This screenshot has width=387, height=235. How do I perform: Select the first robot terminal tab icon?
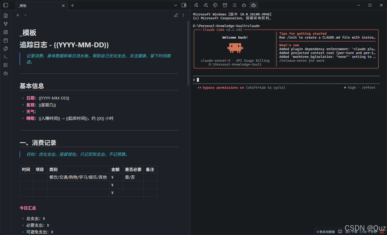244,5
